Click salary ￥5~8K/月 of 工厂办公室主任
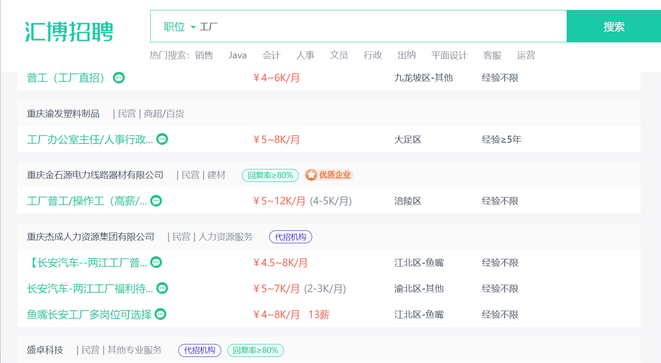 coord(276,140)
